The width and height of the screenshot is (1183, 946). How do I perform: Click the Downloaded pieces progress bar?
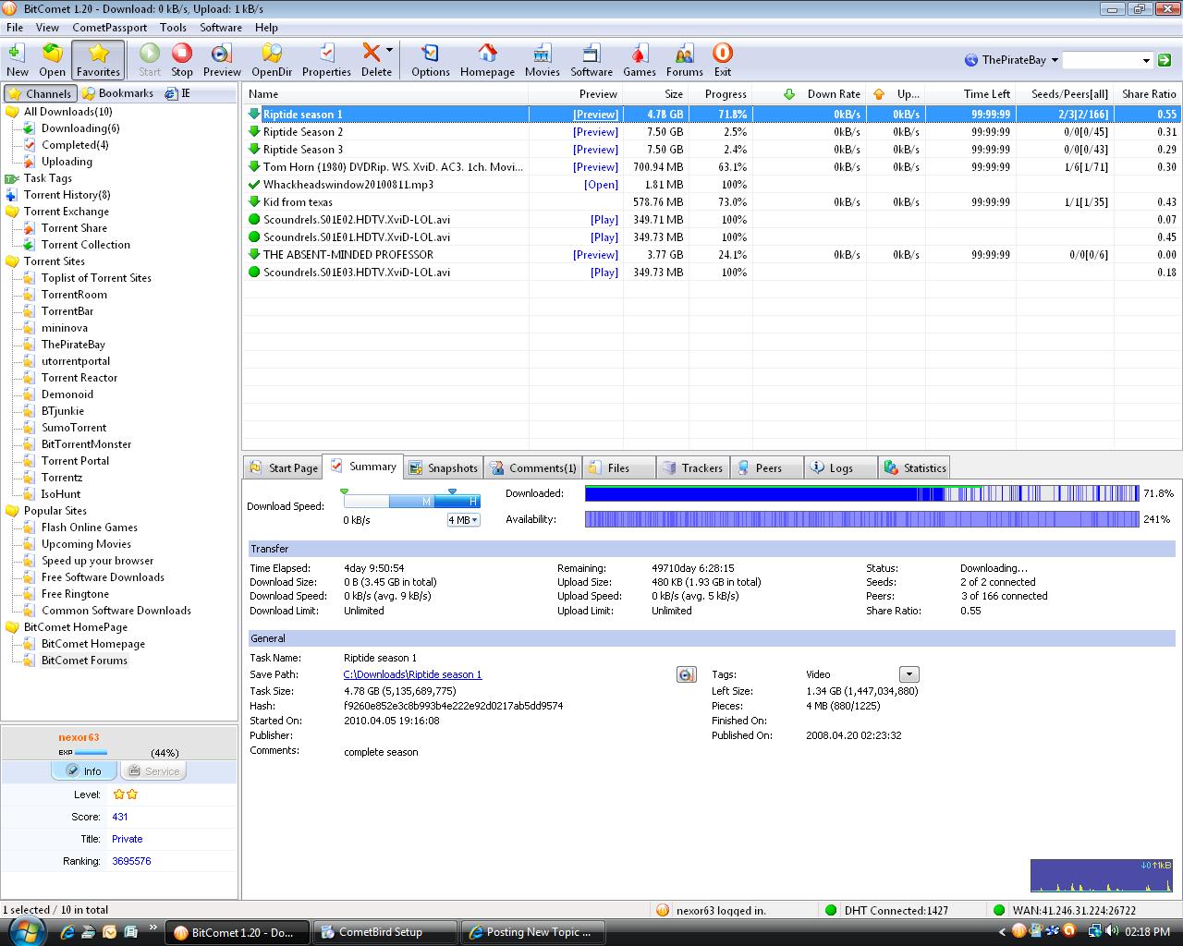click(x=861, y=494)
